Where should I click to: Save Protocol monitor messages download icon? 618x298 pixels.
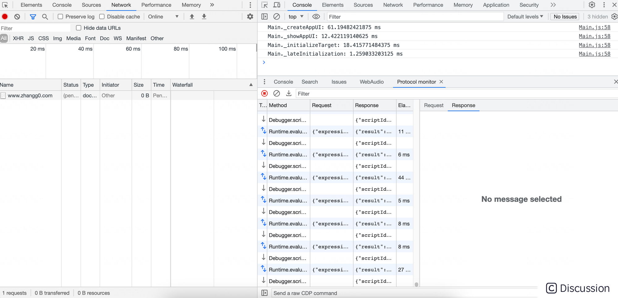point(289,93)
